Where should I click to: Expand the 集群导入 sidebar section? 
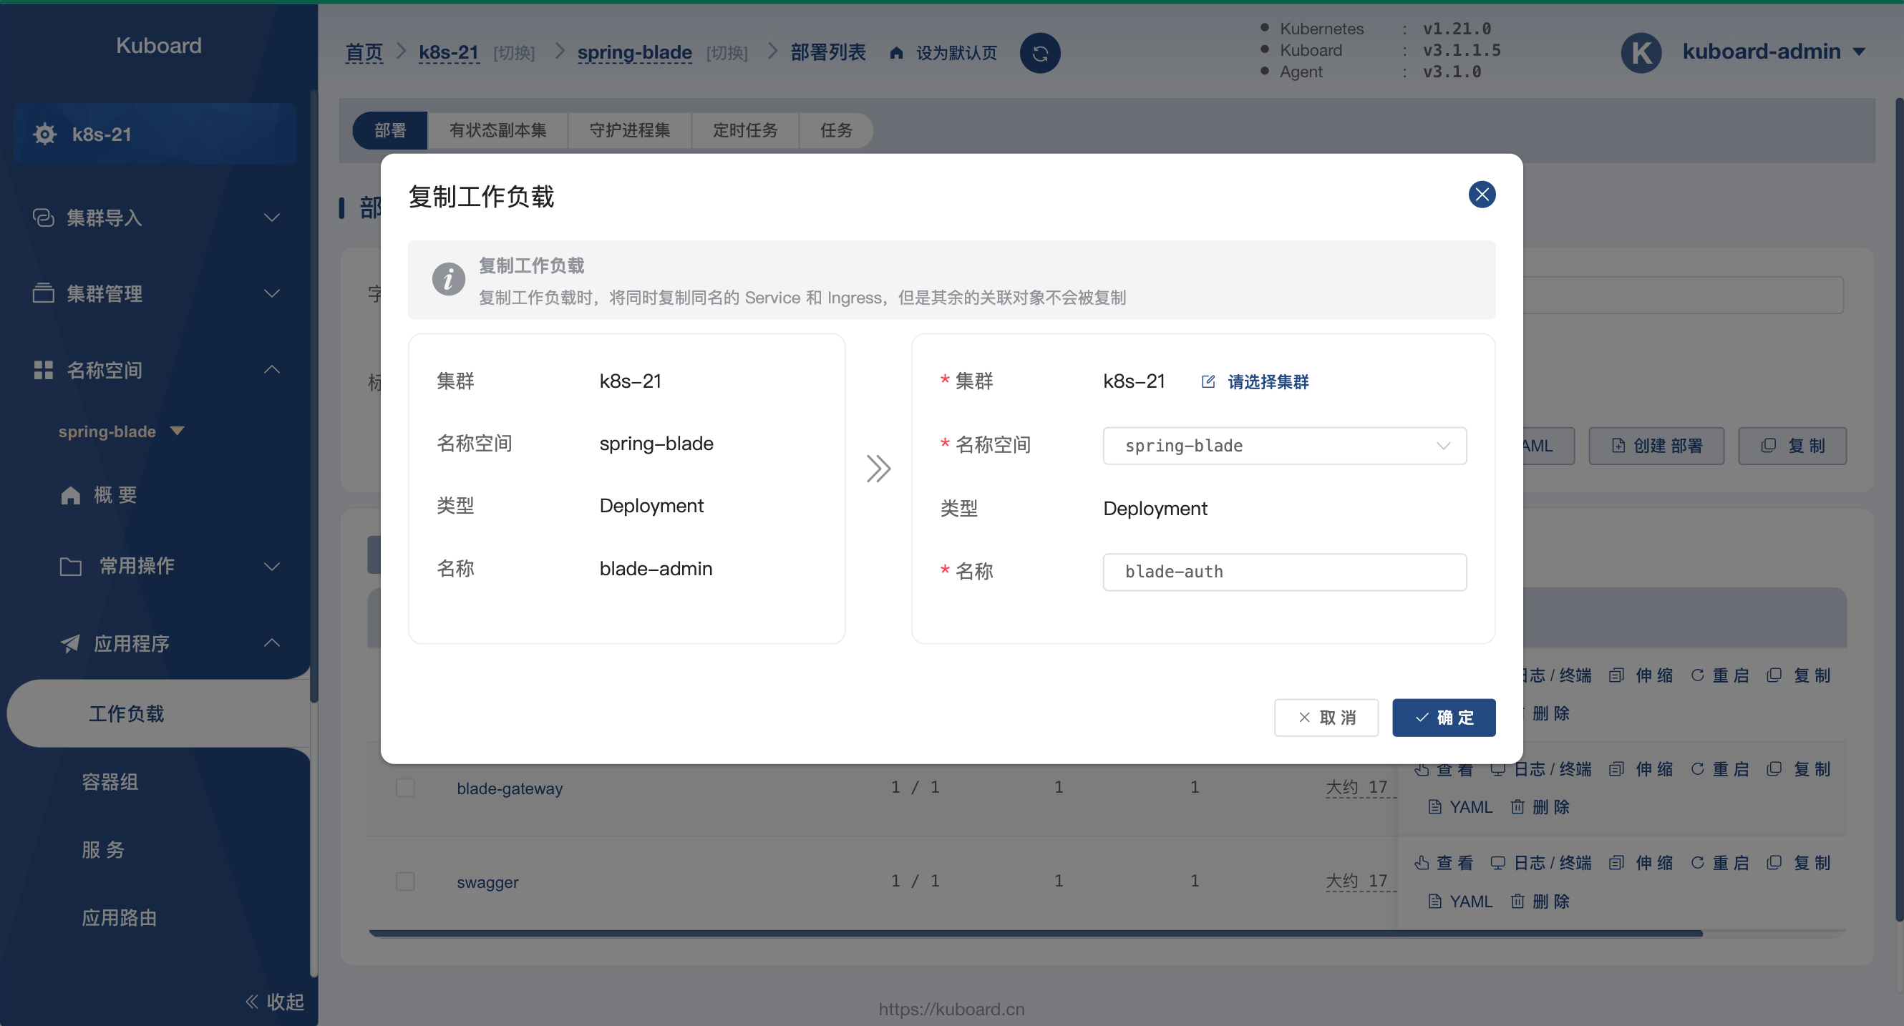pyautogui.click(x=272, y=218)
